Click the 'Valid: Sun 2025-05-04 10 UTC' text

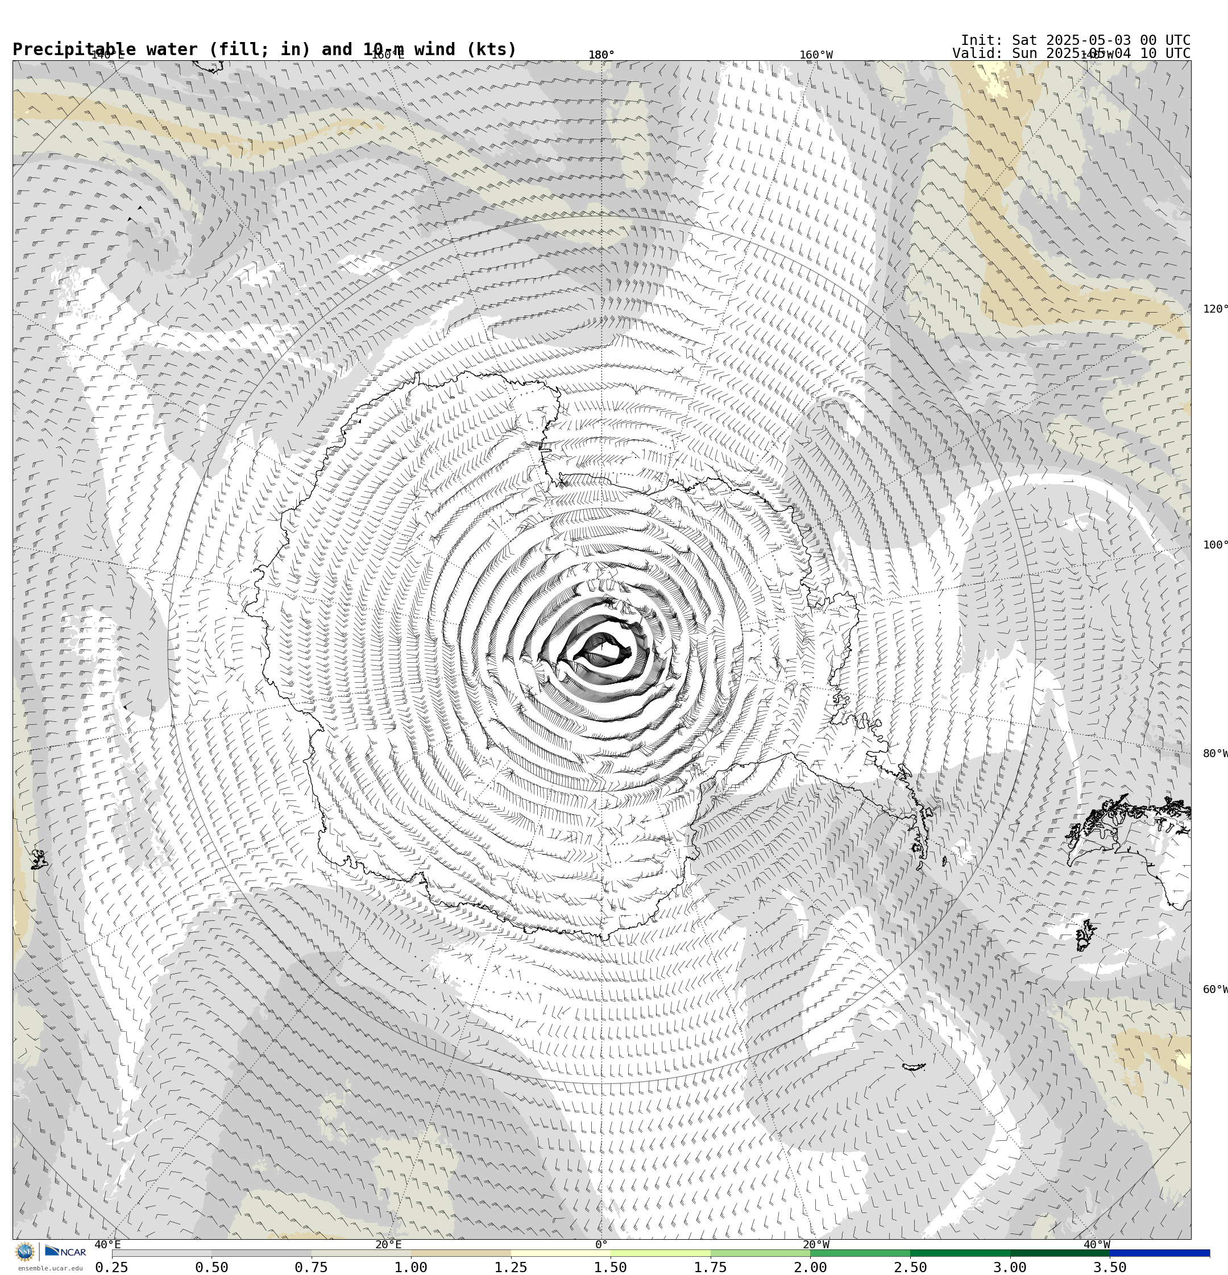tap(1071, 53)
